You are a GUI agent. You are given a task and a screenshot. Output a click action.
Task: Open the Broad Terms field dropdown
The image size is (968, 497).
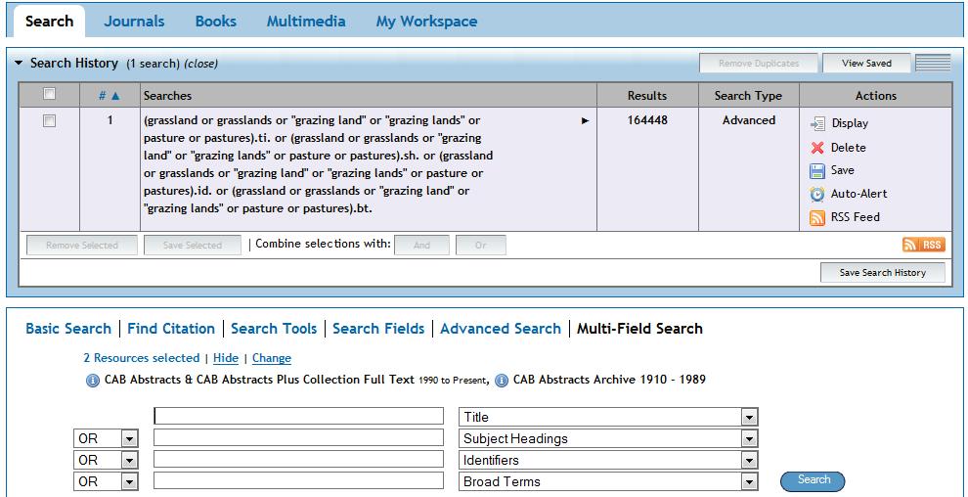pos(749,481)
